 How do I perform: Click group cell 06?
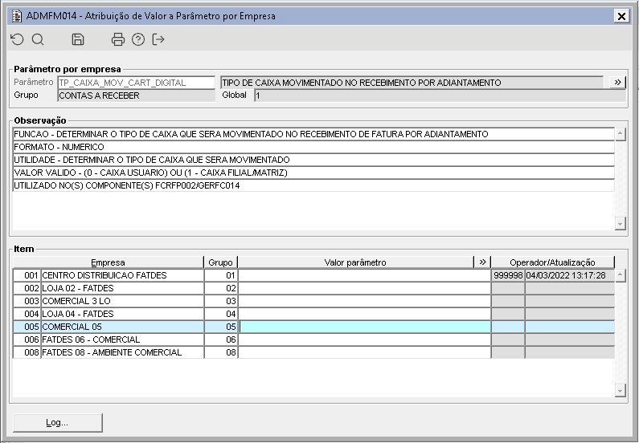tap(221, 339)
